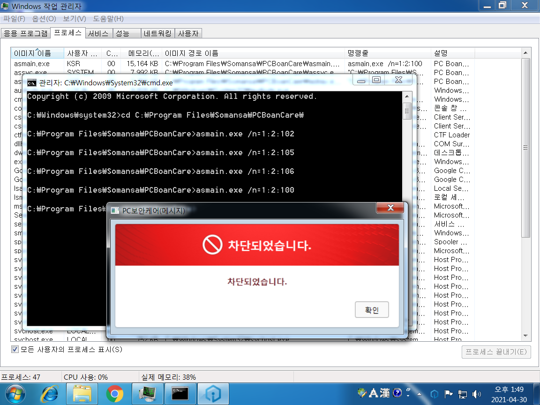Open network tray icon
Screen dimensions: 540x405
tap(462, 394)
